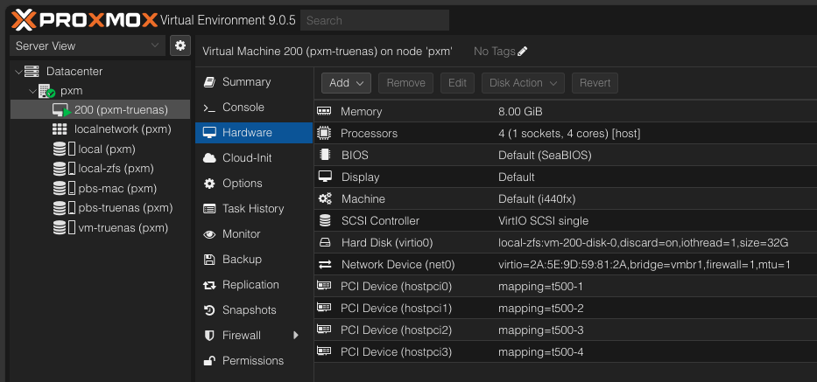Select the mapping=t500-4 value
This screenshot has width=817, height=382.
(541, 351)
